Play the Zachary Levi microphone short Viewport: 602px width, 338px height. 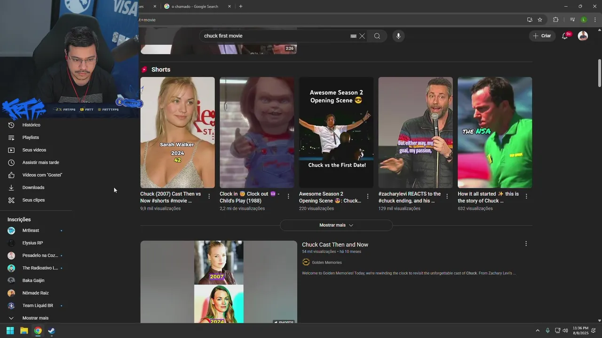click(x=415, y=132)
